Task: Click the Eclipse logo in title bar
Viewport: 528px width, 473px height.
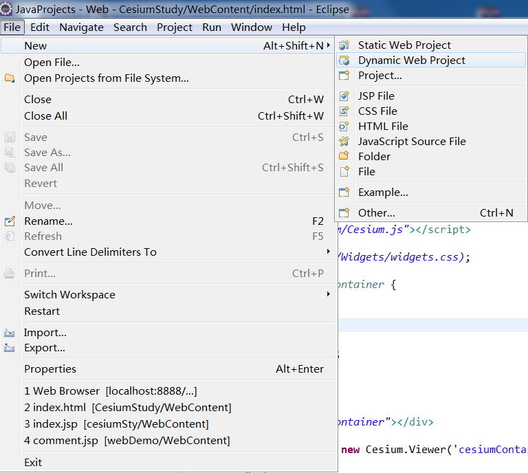Action: click(x=6, y=9)
